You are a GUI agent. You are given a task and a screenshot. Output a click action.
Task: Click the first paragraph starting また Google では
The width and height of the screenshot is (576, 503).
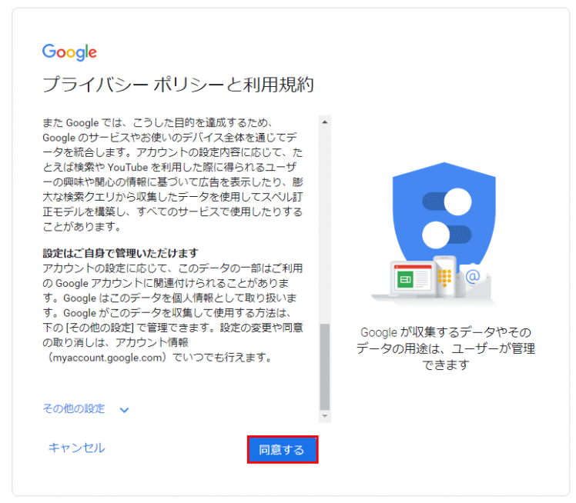point(172,175)
